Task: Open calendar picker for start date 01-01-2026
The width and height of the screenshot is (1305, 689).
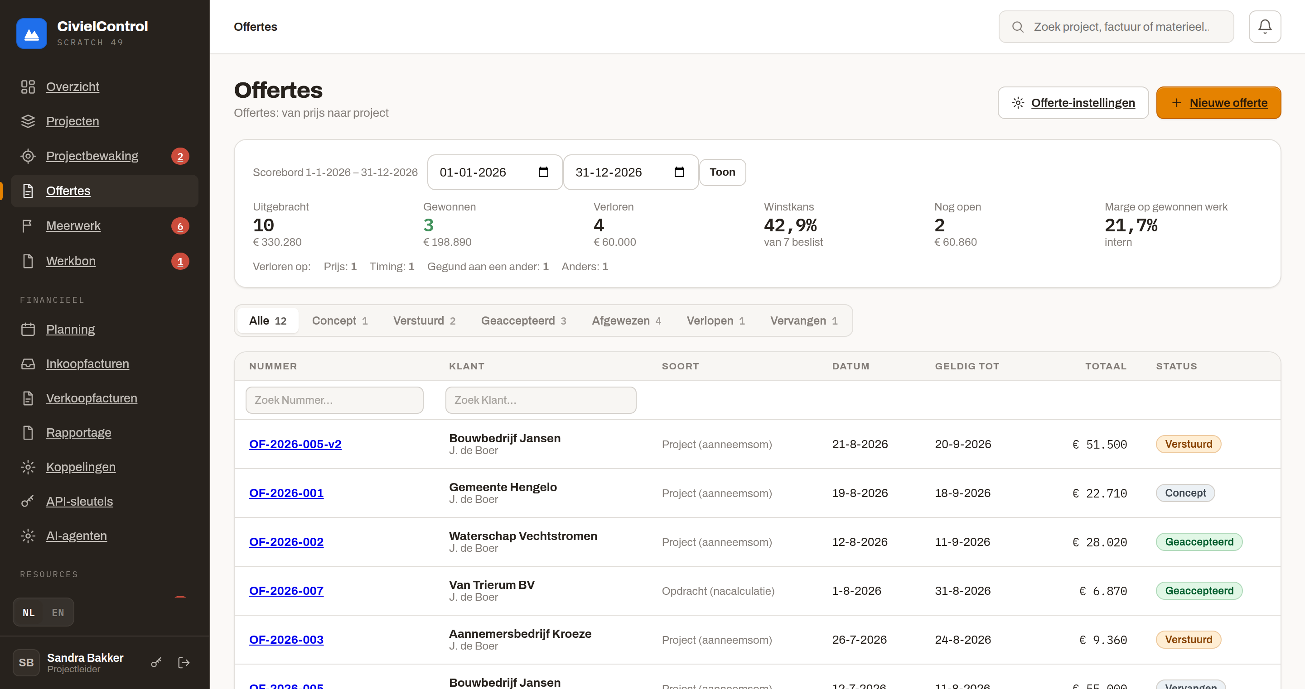Action: click(543, 172)
